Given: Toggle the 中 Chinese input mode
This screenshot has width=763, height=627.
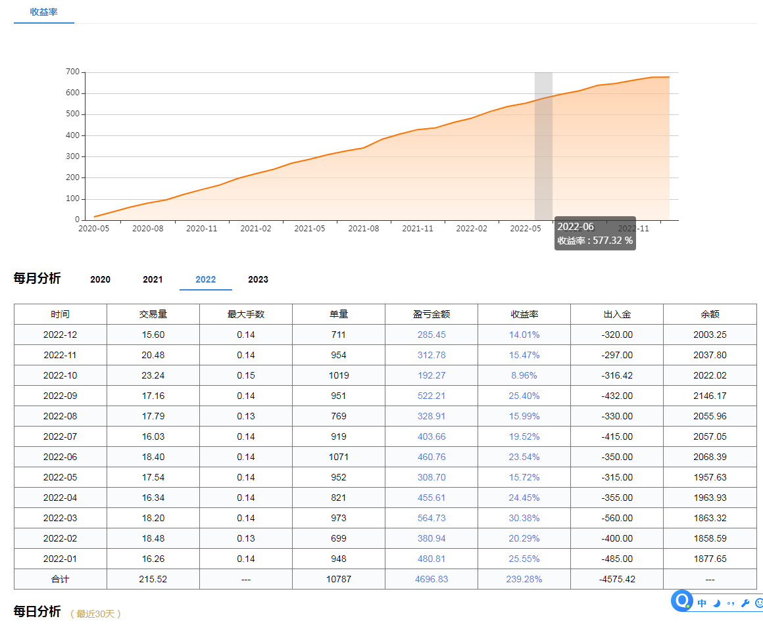Looking at the screenshot, I should (702, 603).
